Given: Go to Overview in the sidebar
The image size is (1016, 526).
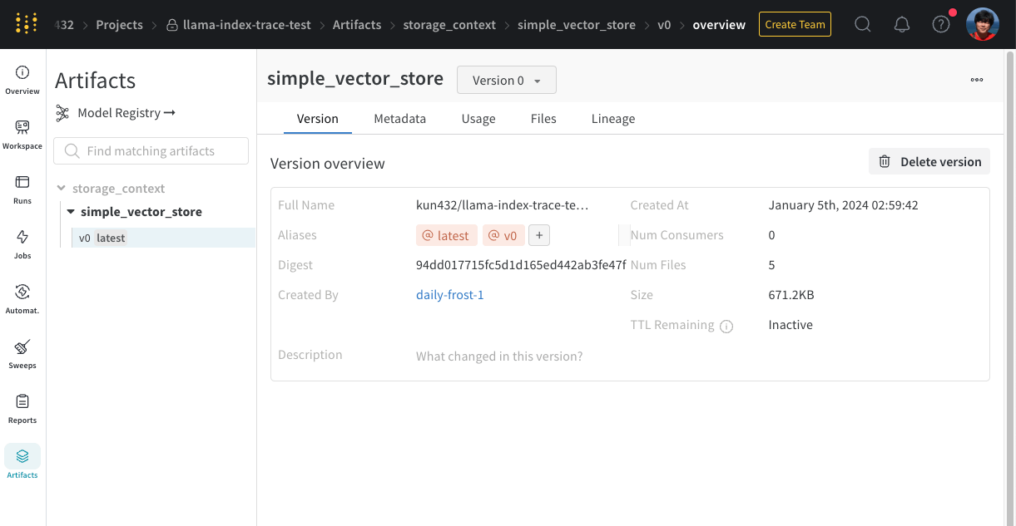Looking at the screenshot, I should [x=22, y=80].
